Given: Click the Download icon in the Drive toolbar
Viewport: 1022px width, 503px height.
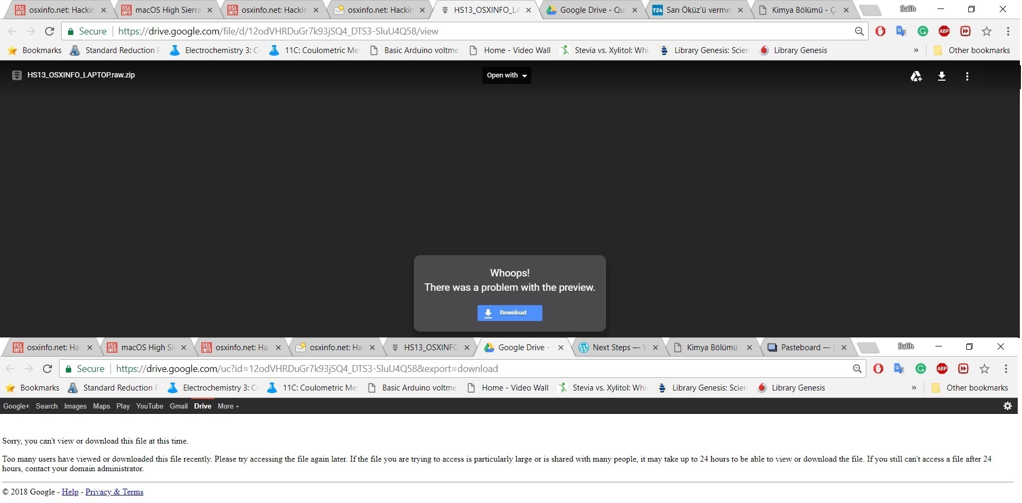Looking at the screenshot, I should point(941,76).
